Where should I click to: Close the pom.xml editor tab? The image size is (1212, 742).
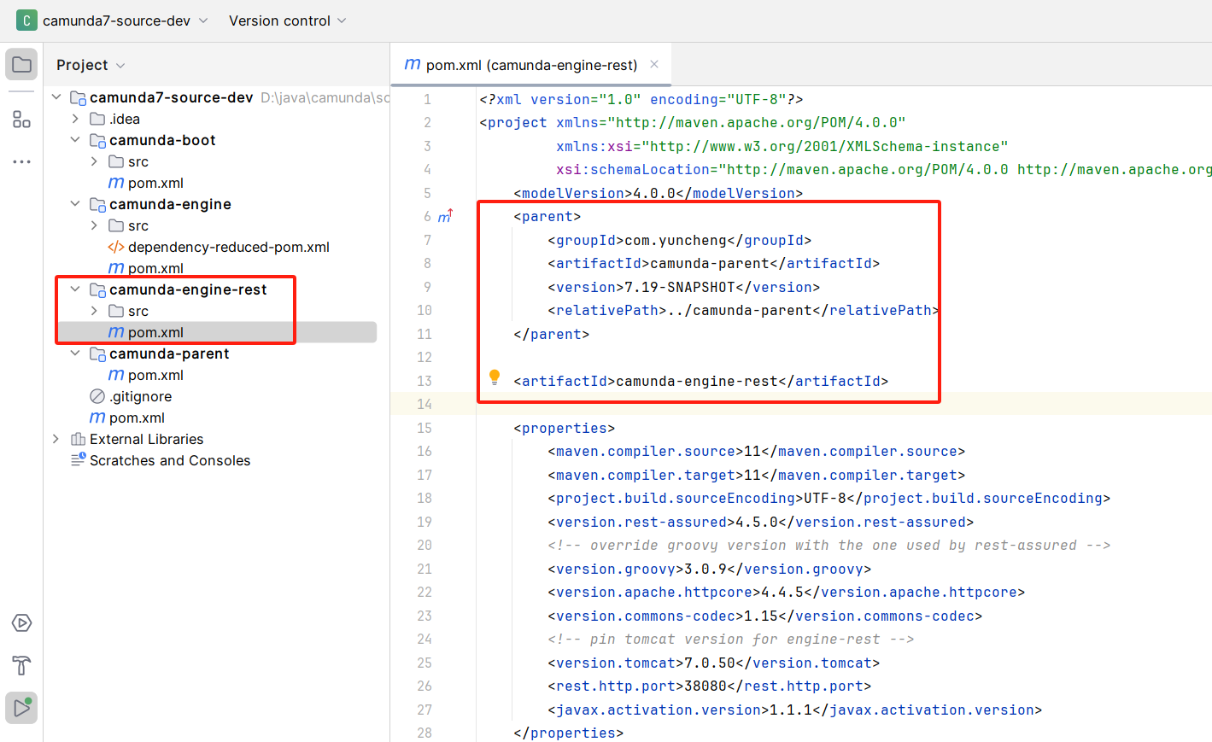tap(654, 64)
